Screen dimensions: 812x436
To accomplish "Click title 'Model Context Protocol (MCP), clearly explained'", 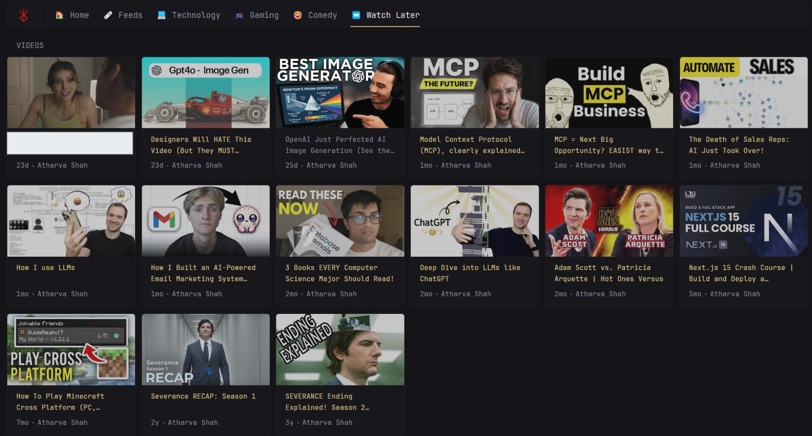I will pyautogui.click(x=472, y=145).
